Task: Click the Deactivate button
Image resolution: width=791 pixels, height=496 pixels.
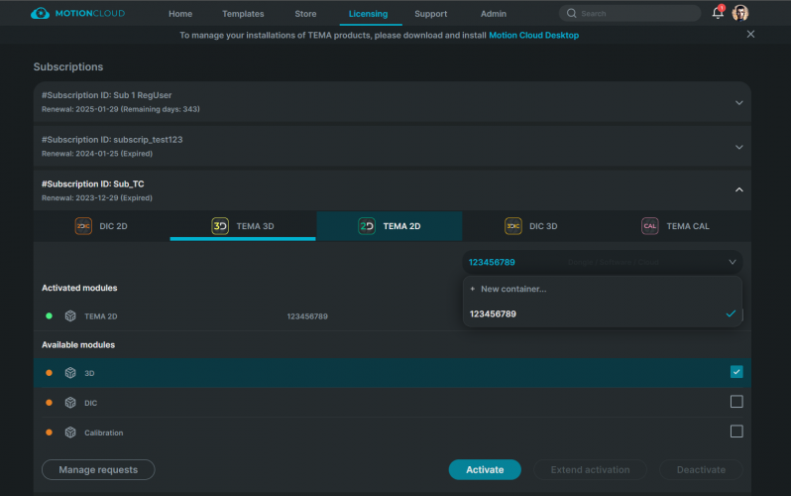Action: pyautogui.click(x=701, y=470)
